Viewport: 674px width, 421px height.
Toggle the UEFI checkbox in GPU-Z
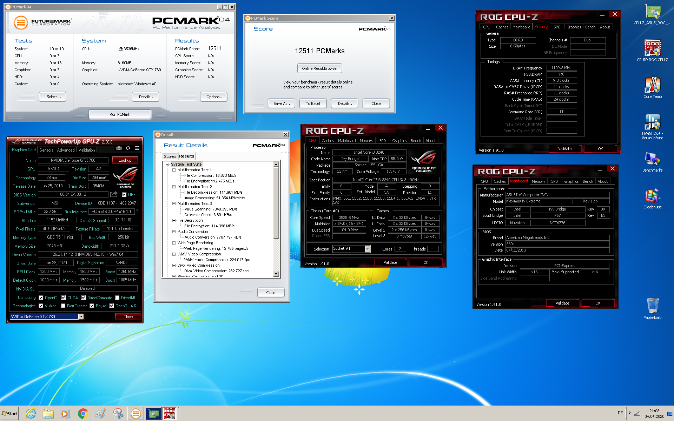[x=124, y=194]
